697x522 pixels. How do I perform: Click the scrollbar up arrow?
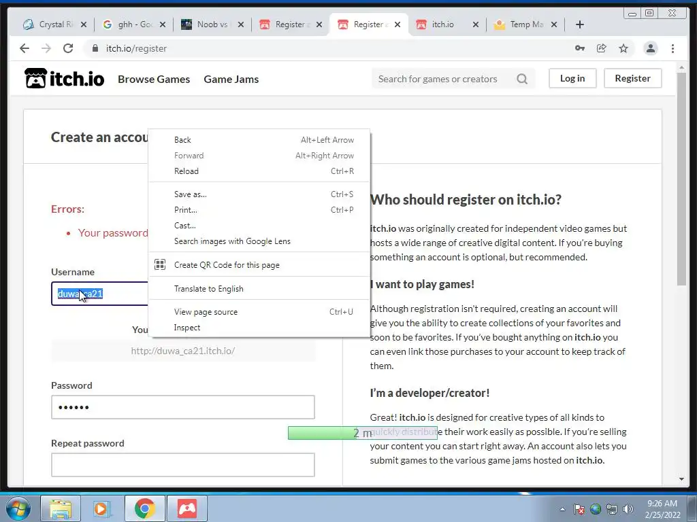pyautogui.click(x=681, y=67)
